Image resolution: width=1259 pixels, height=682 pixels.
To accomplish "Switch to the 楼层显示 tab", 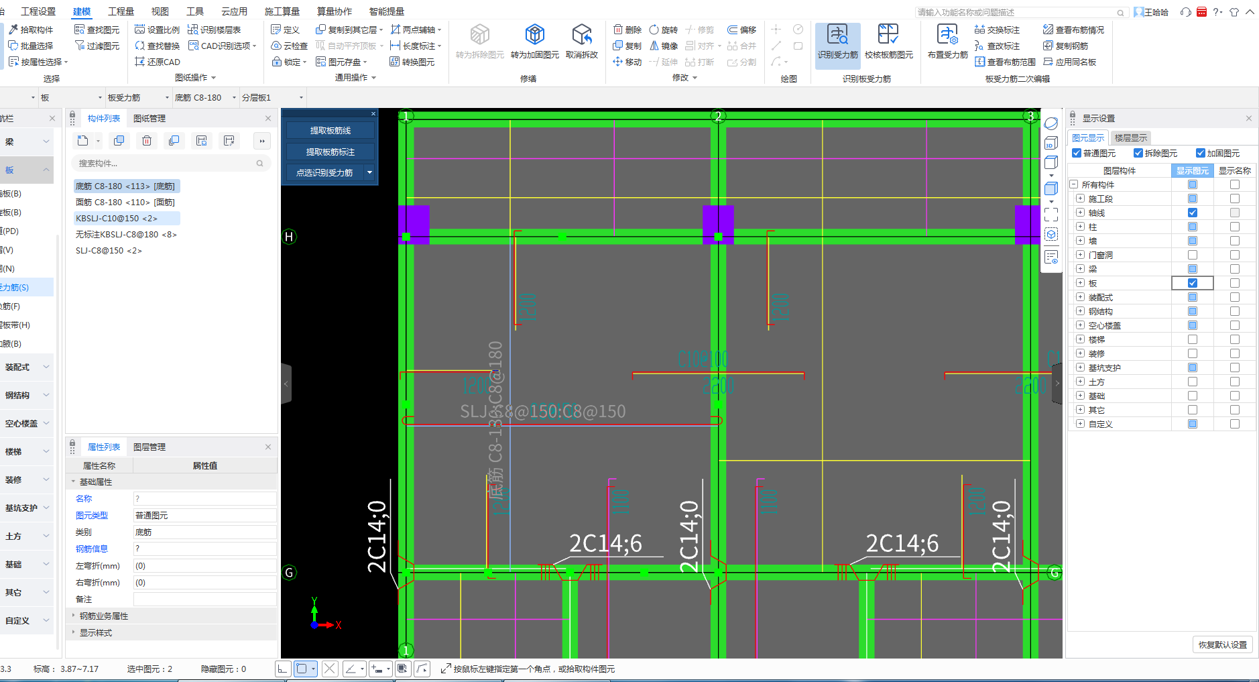I will [x=1130, y=137].
